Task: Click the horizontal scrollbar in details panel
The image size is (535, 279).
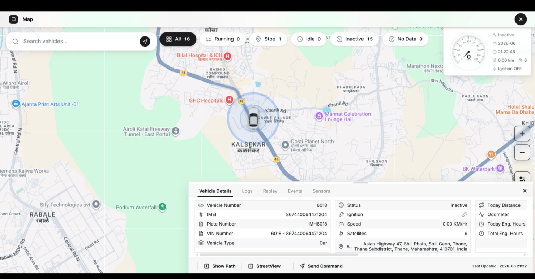Action: coord(279,255)
